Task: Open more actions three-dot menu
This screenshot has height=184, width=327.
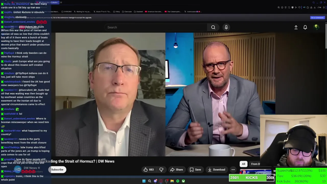Action: pyautogui.click(x=233, y=170)
